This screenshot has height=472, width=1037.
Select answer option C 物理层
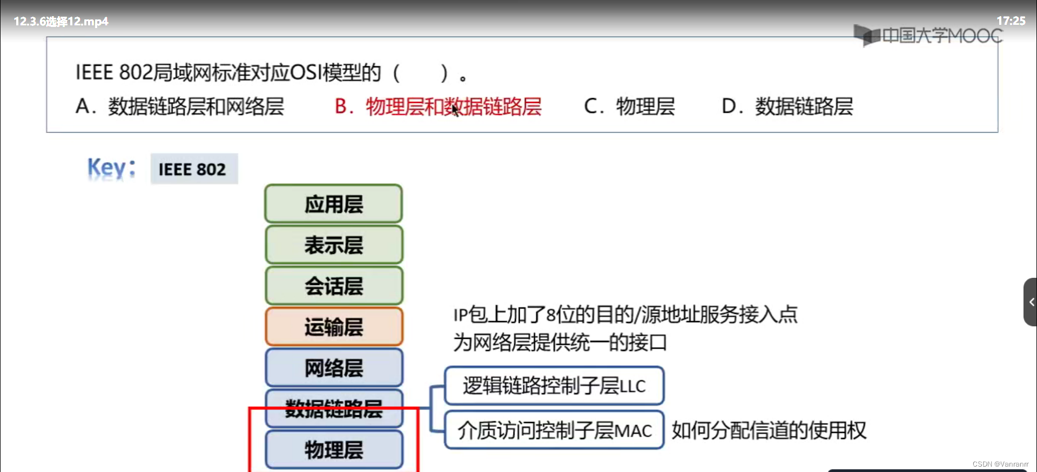(630, 106)
